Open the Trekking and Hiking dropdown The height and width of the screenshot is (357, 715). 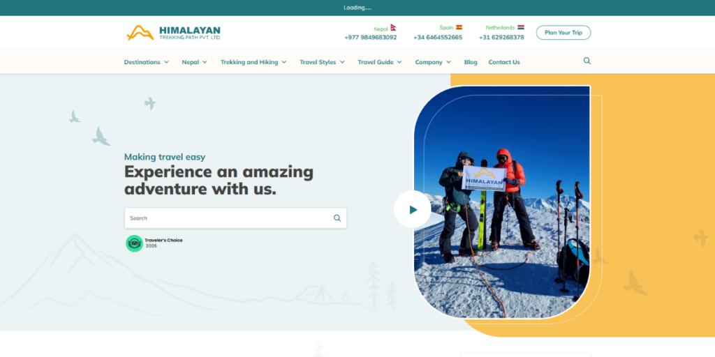click(253, 62)
